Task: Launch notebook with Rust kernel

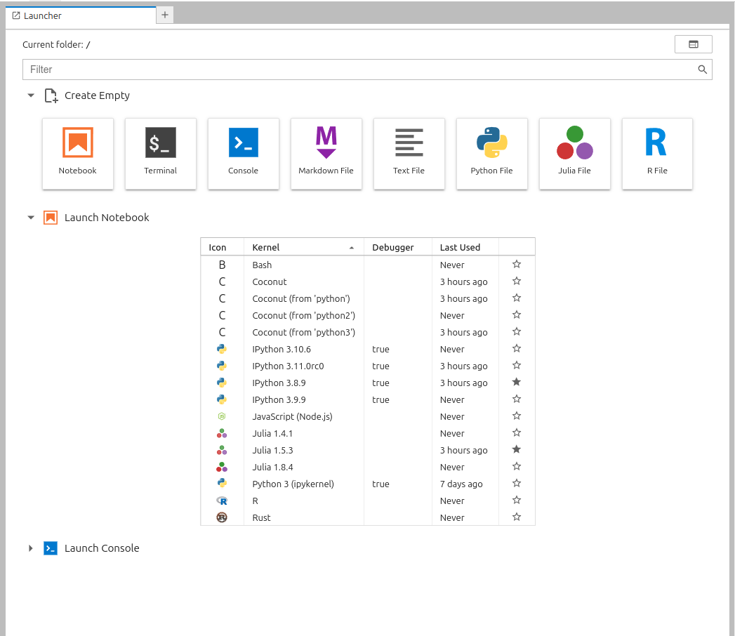Action: click(261, 517)
